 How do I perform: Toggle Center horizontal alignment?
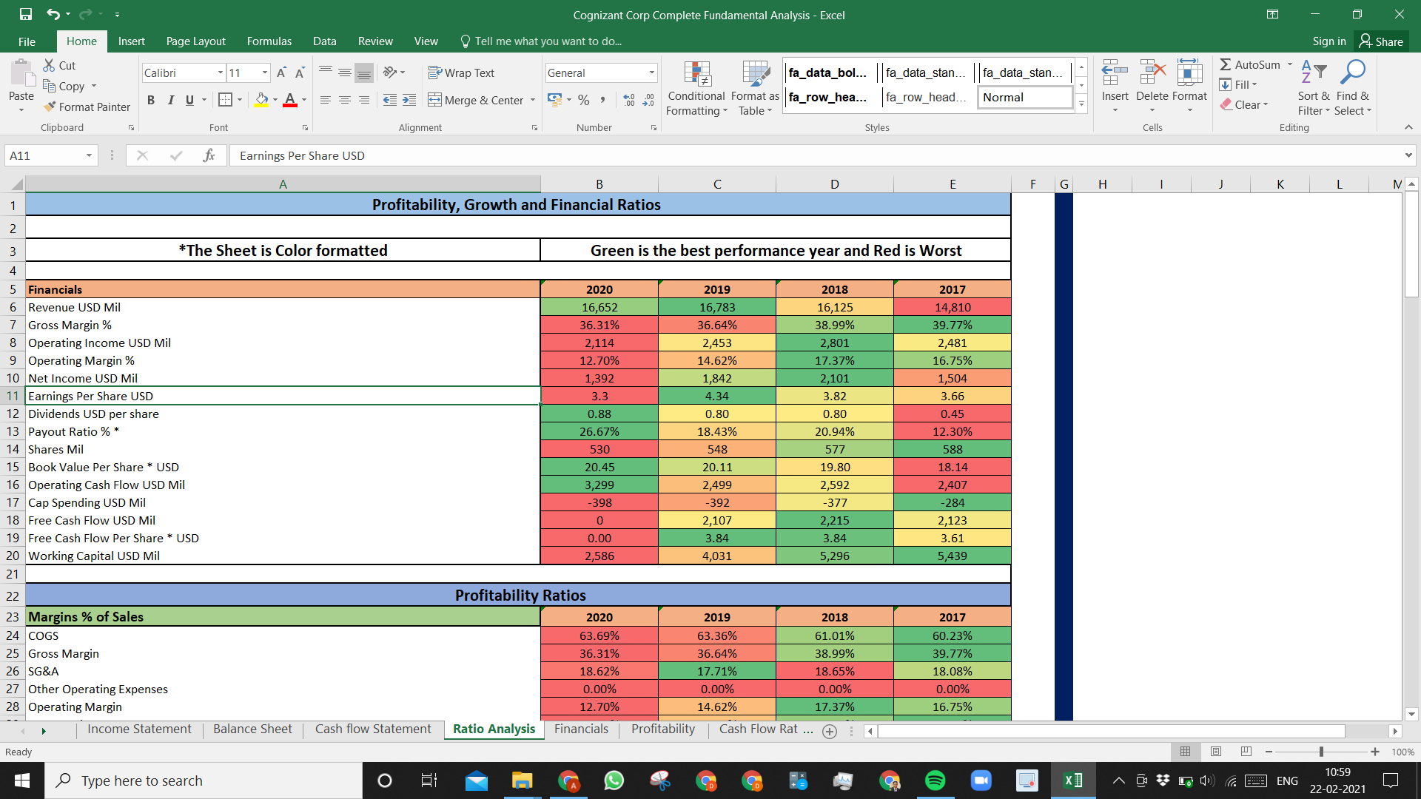click(x=345, y=100)
